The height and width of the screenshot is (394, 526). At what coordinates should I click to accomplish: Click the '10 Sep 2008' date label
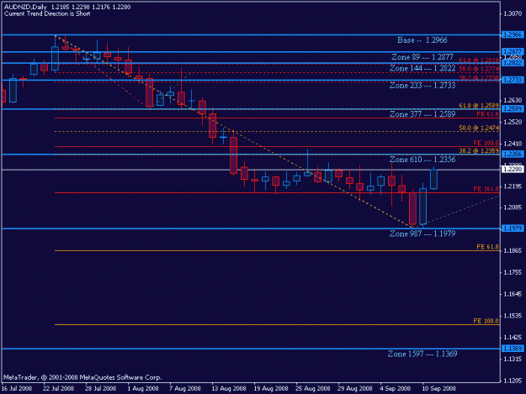(438, 388)
